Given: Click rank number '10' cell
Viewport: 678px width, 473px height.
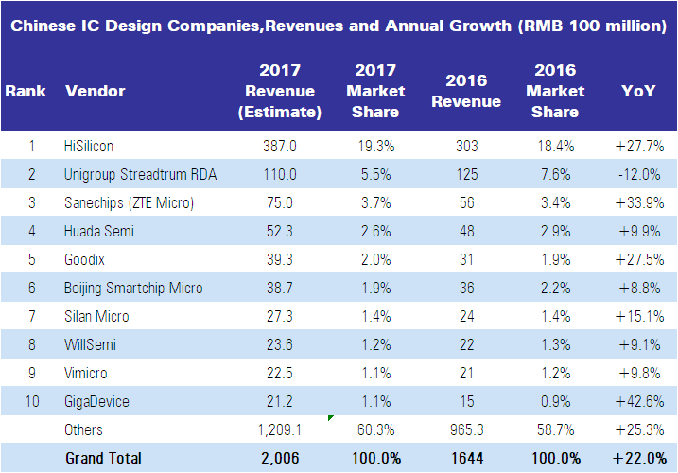Looking at the screenshot, I should [32, 401].
